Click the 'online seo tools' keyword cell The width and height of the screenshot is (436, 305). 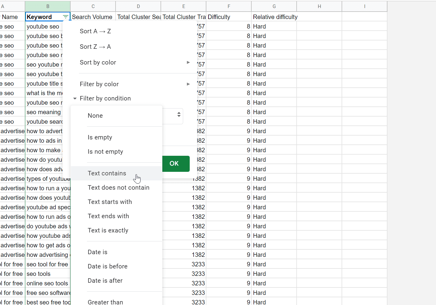click(48, 283)
